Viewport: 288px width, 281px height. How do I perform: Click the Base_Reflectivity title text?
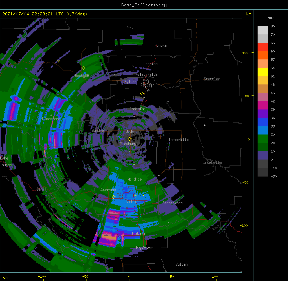pos(144,5)
